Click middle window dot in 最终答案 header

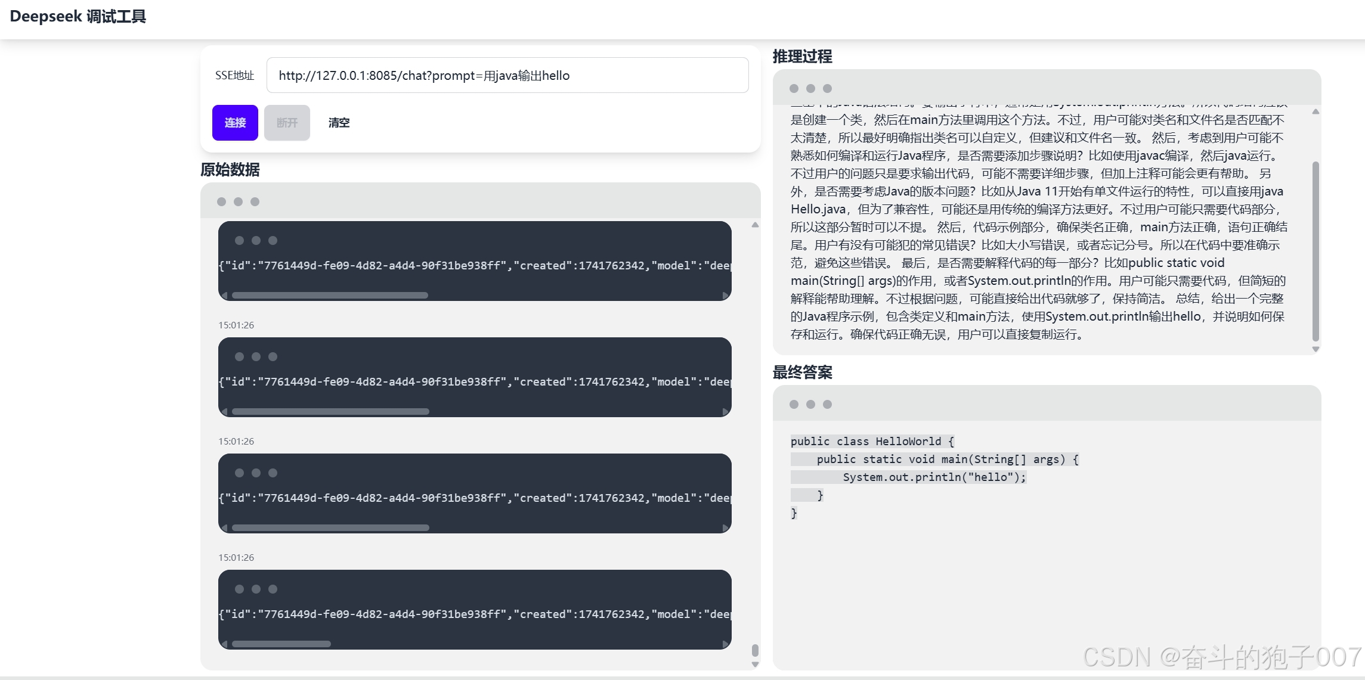click(810, 404)
